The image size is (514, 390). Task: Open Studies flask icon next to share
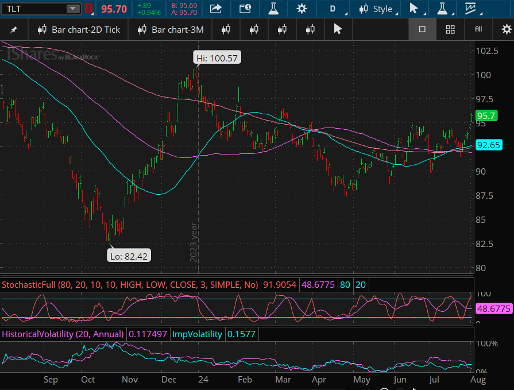coord(273,9)
